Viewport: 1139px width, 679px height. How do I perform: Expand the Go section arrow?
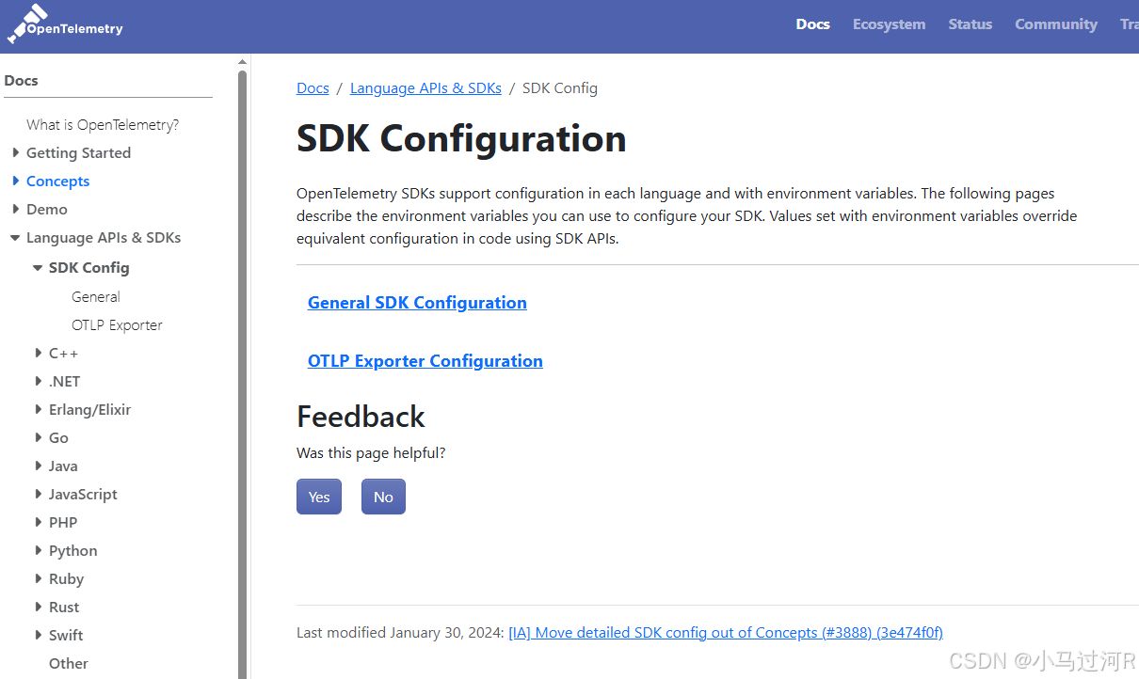point(39,437)
